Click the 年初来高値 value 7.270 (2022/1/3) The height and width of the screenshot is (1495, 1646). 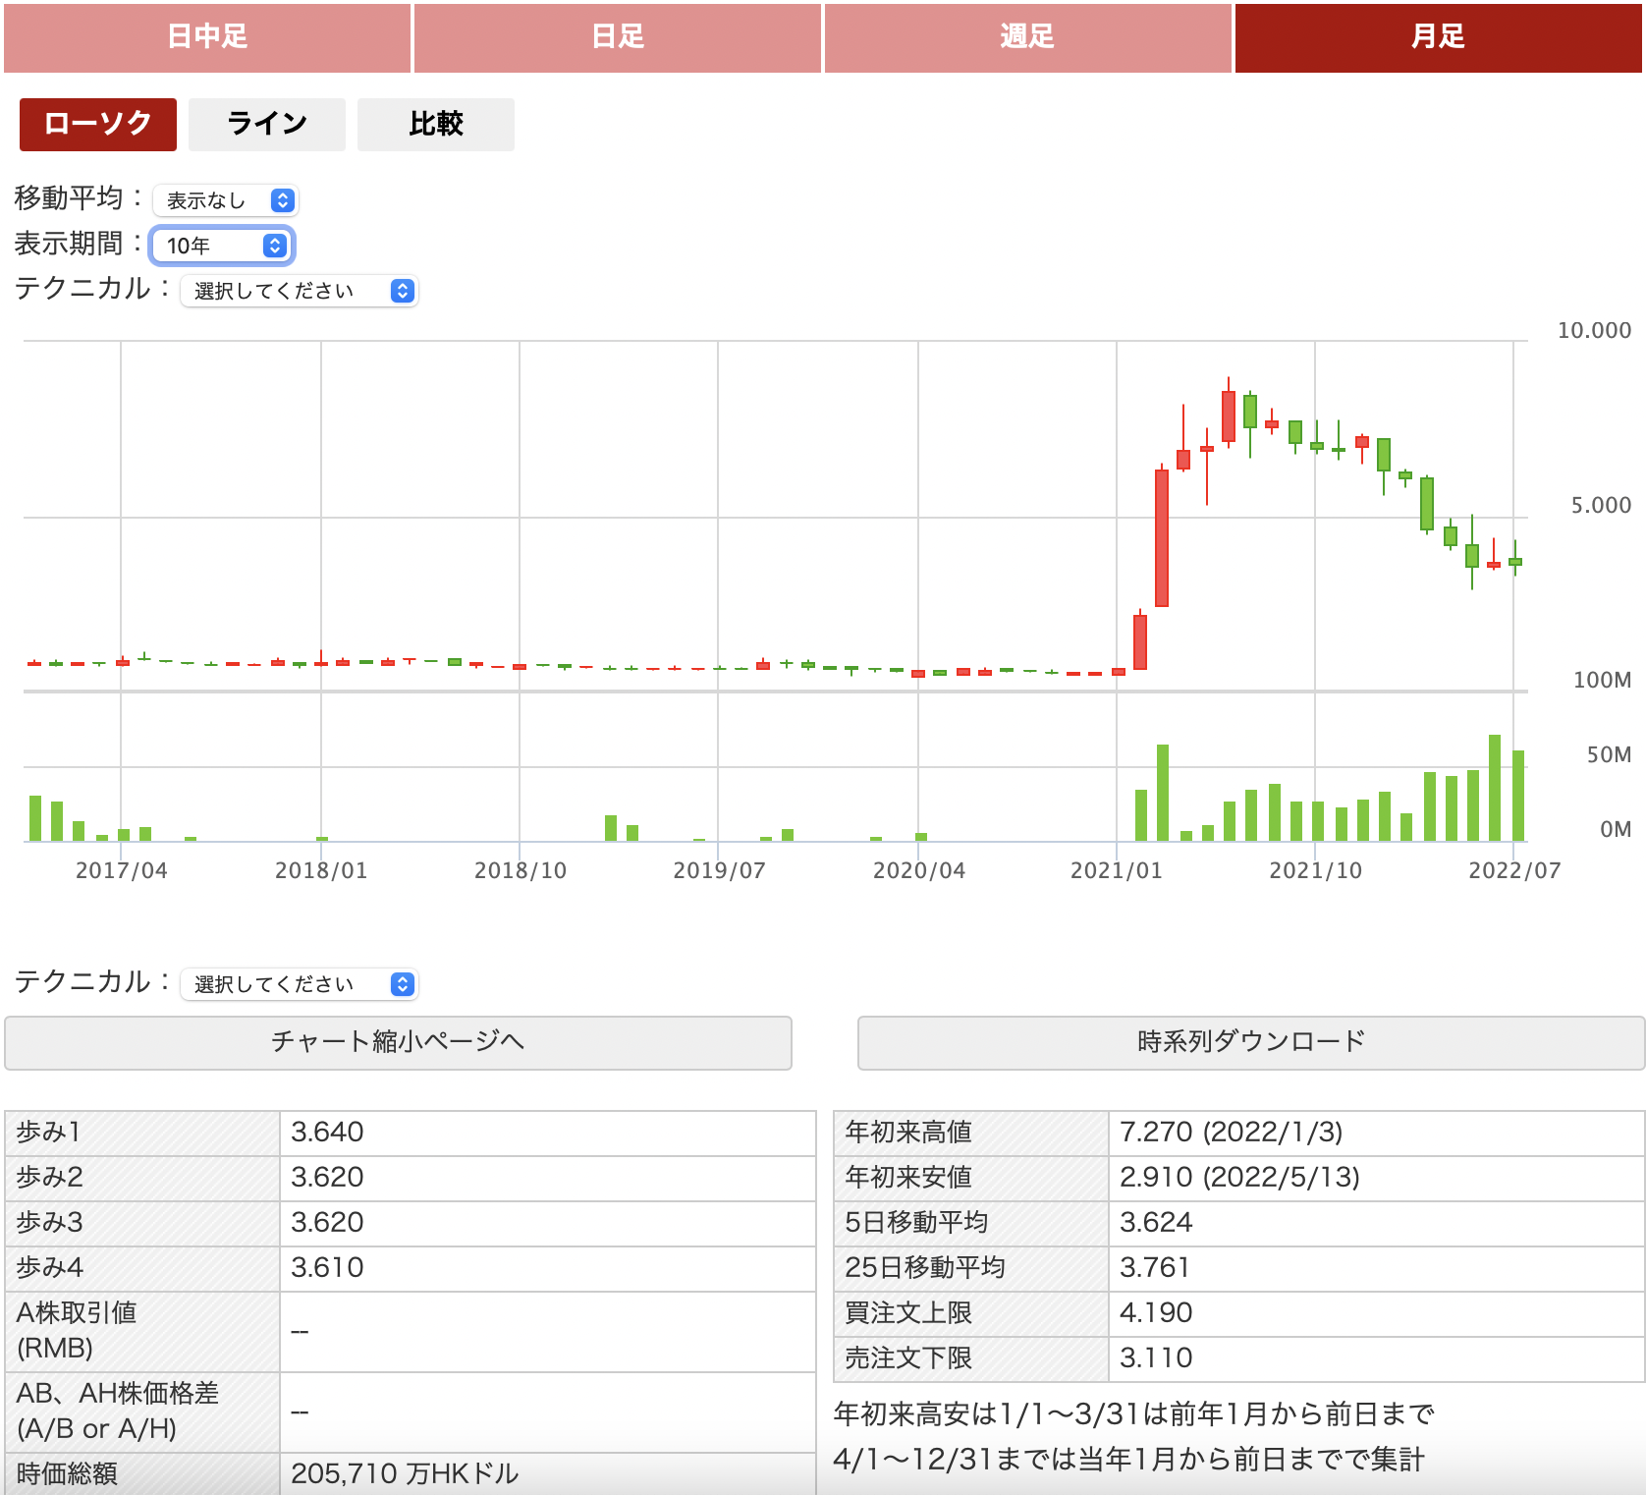tap(1232, 1133)
